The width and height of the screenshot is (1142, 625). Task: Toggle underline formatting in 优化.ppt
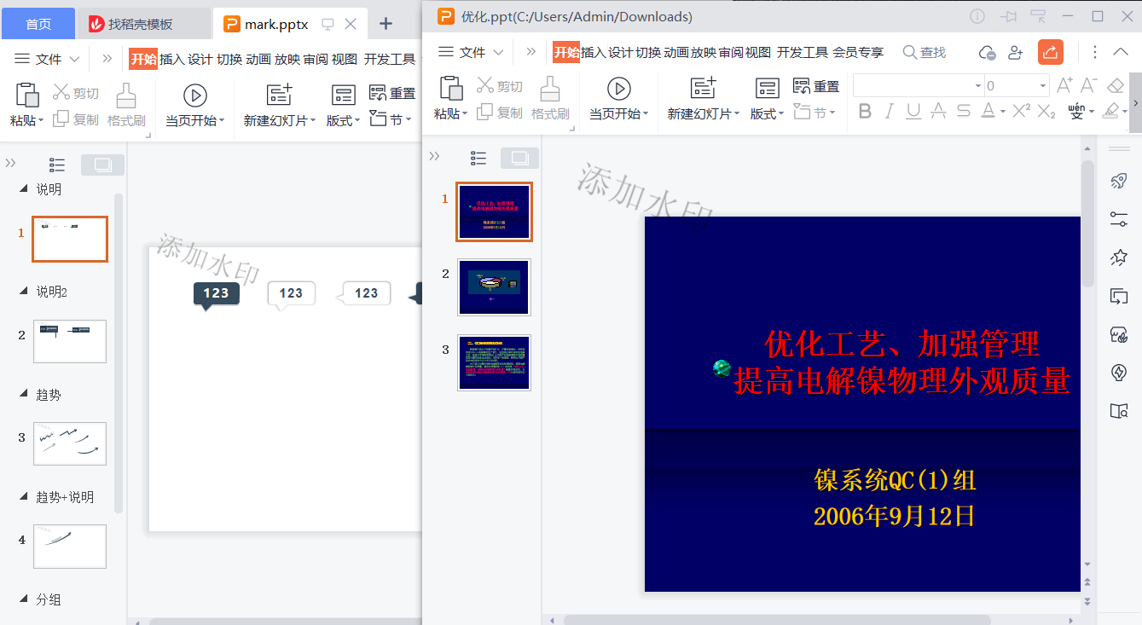coord(913,111)
